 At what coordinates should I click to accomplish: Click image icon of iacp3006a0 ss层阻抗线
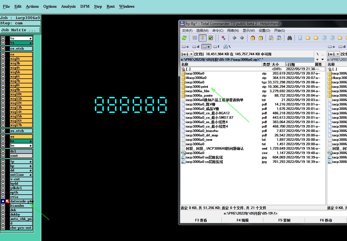[x=183, y=157]
